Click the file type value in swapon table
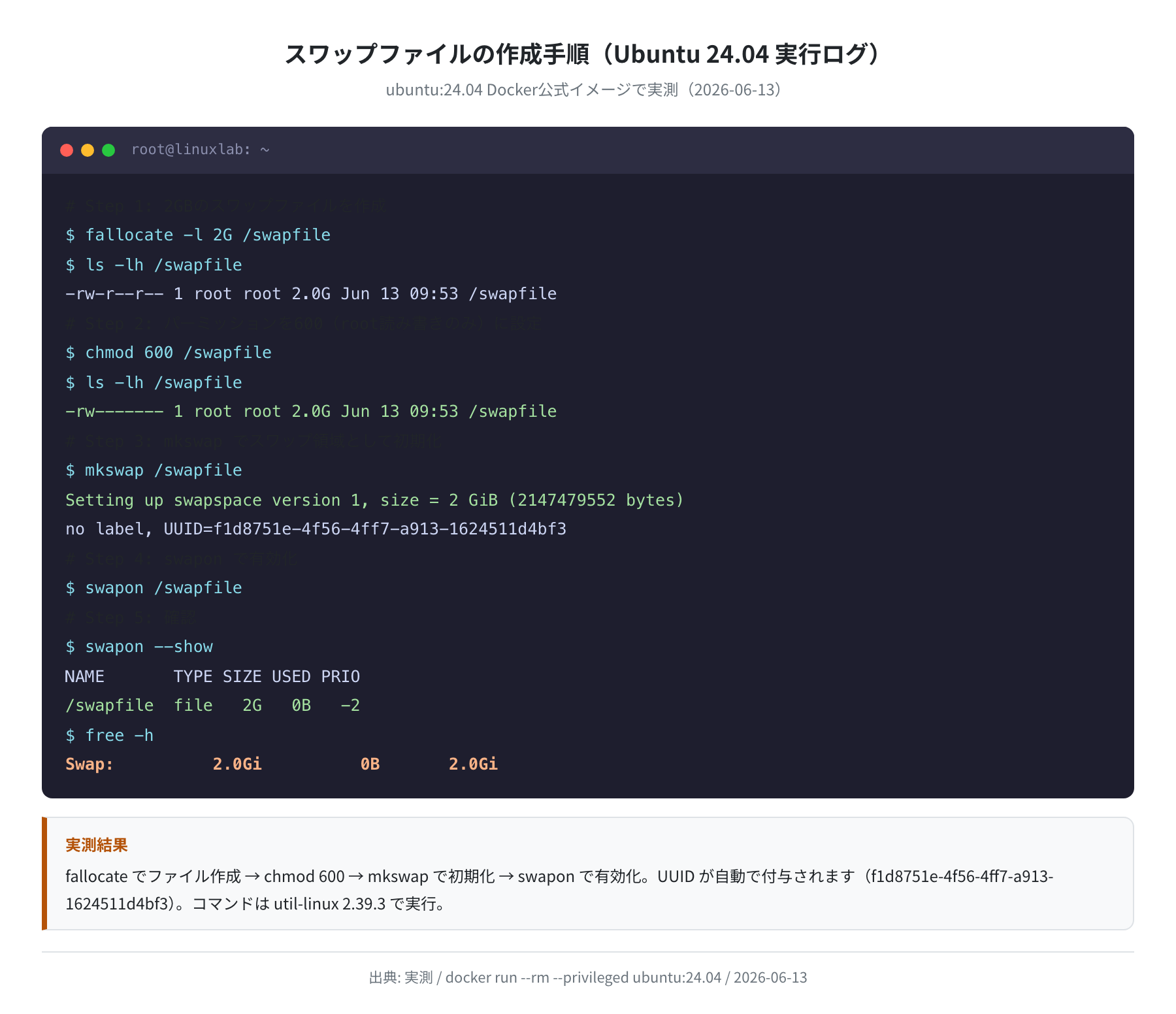Image resolution: width=1176 pixels, height=1014 pixels. coord(193,706)
